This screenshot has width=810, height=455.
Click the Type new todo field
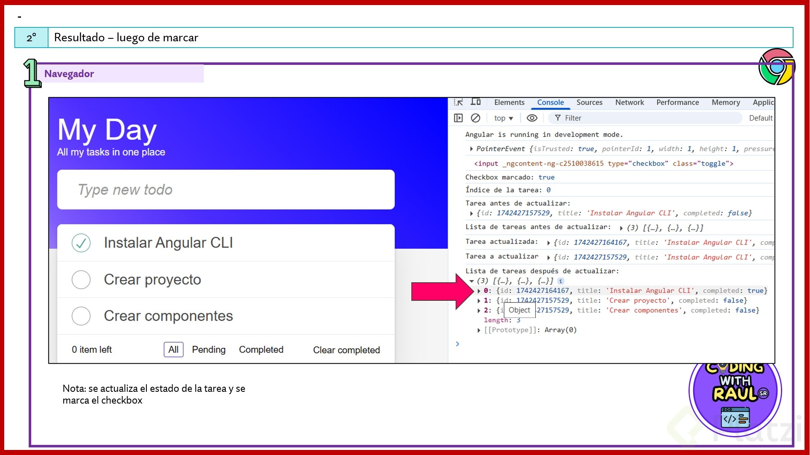[226, 190]
